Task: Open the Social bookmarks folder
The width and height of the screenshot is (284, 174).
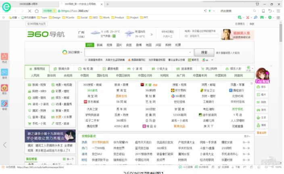Action: pyautogui.click(x=82, y=18)
